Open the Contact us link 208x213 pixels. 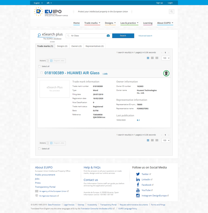click(x=91, y=180)
